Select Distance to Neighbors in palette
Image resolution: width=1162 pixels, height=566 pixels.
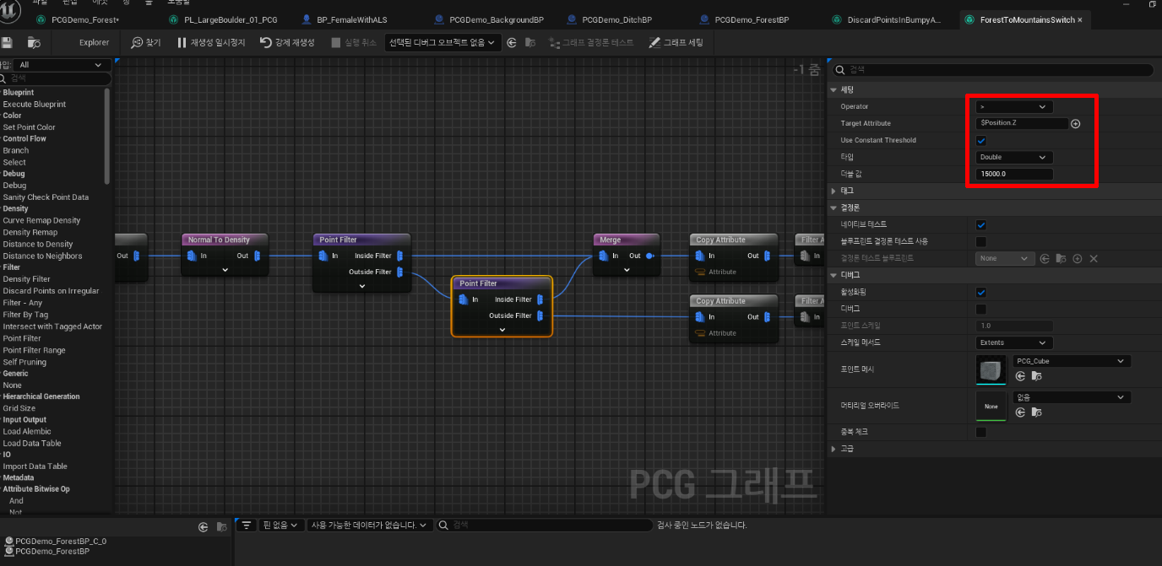point(43,256)
